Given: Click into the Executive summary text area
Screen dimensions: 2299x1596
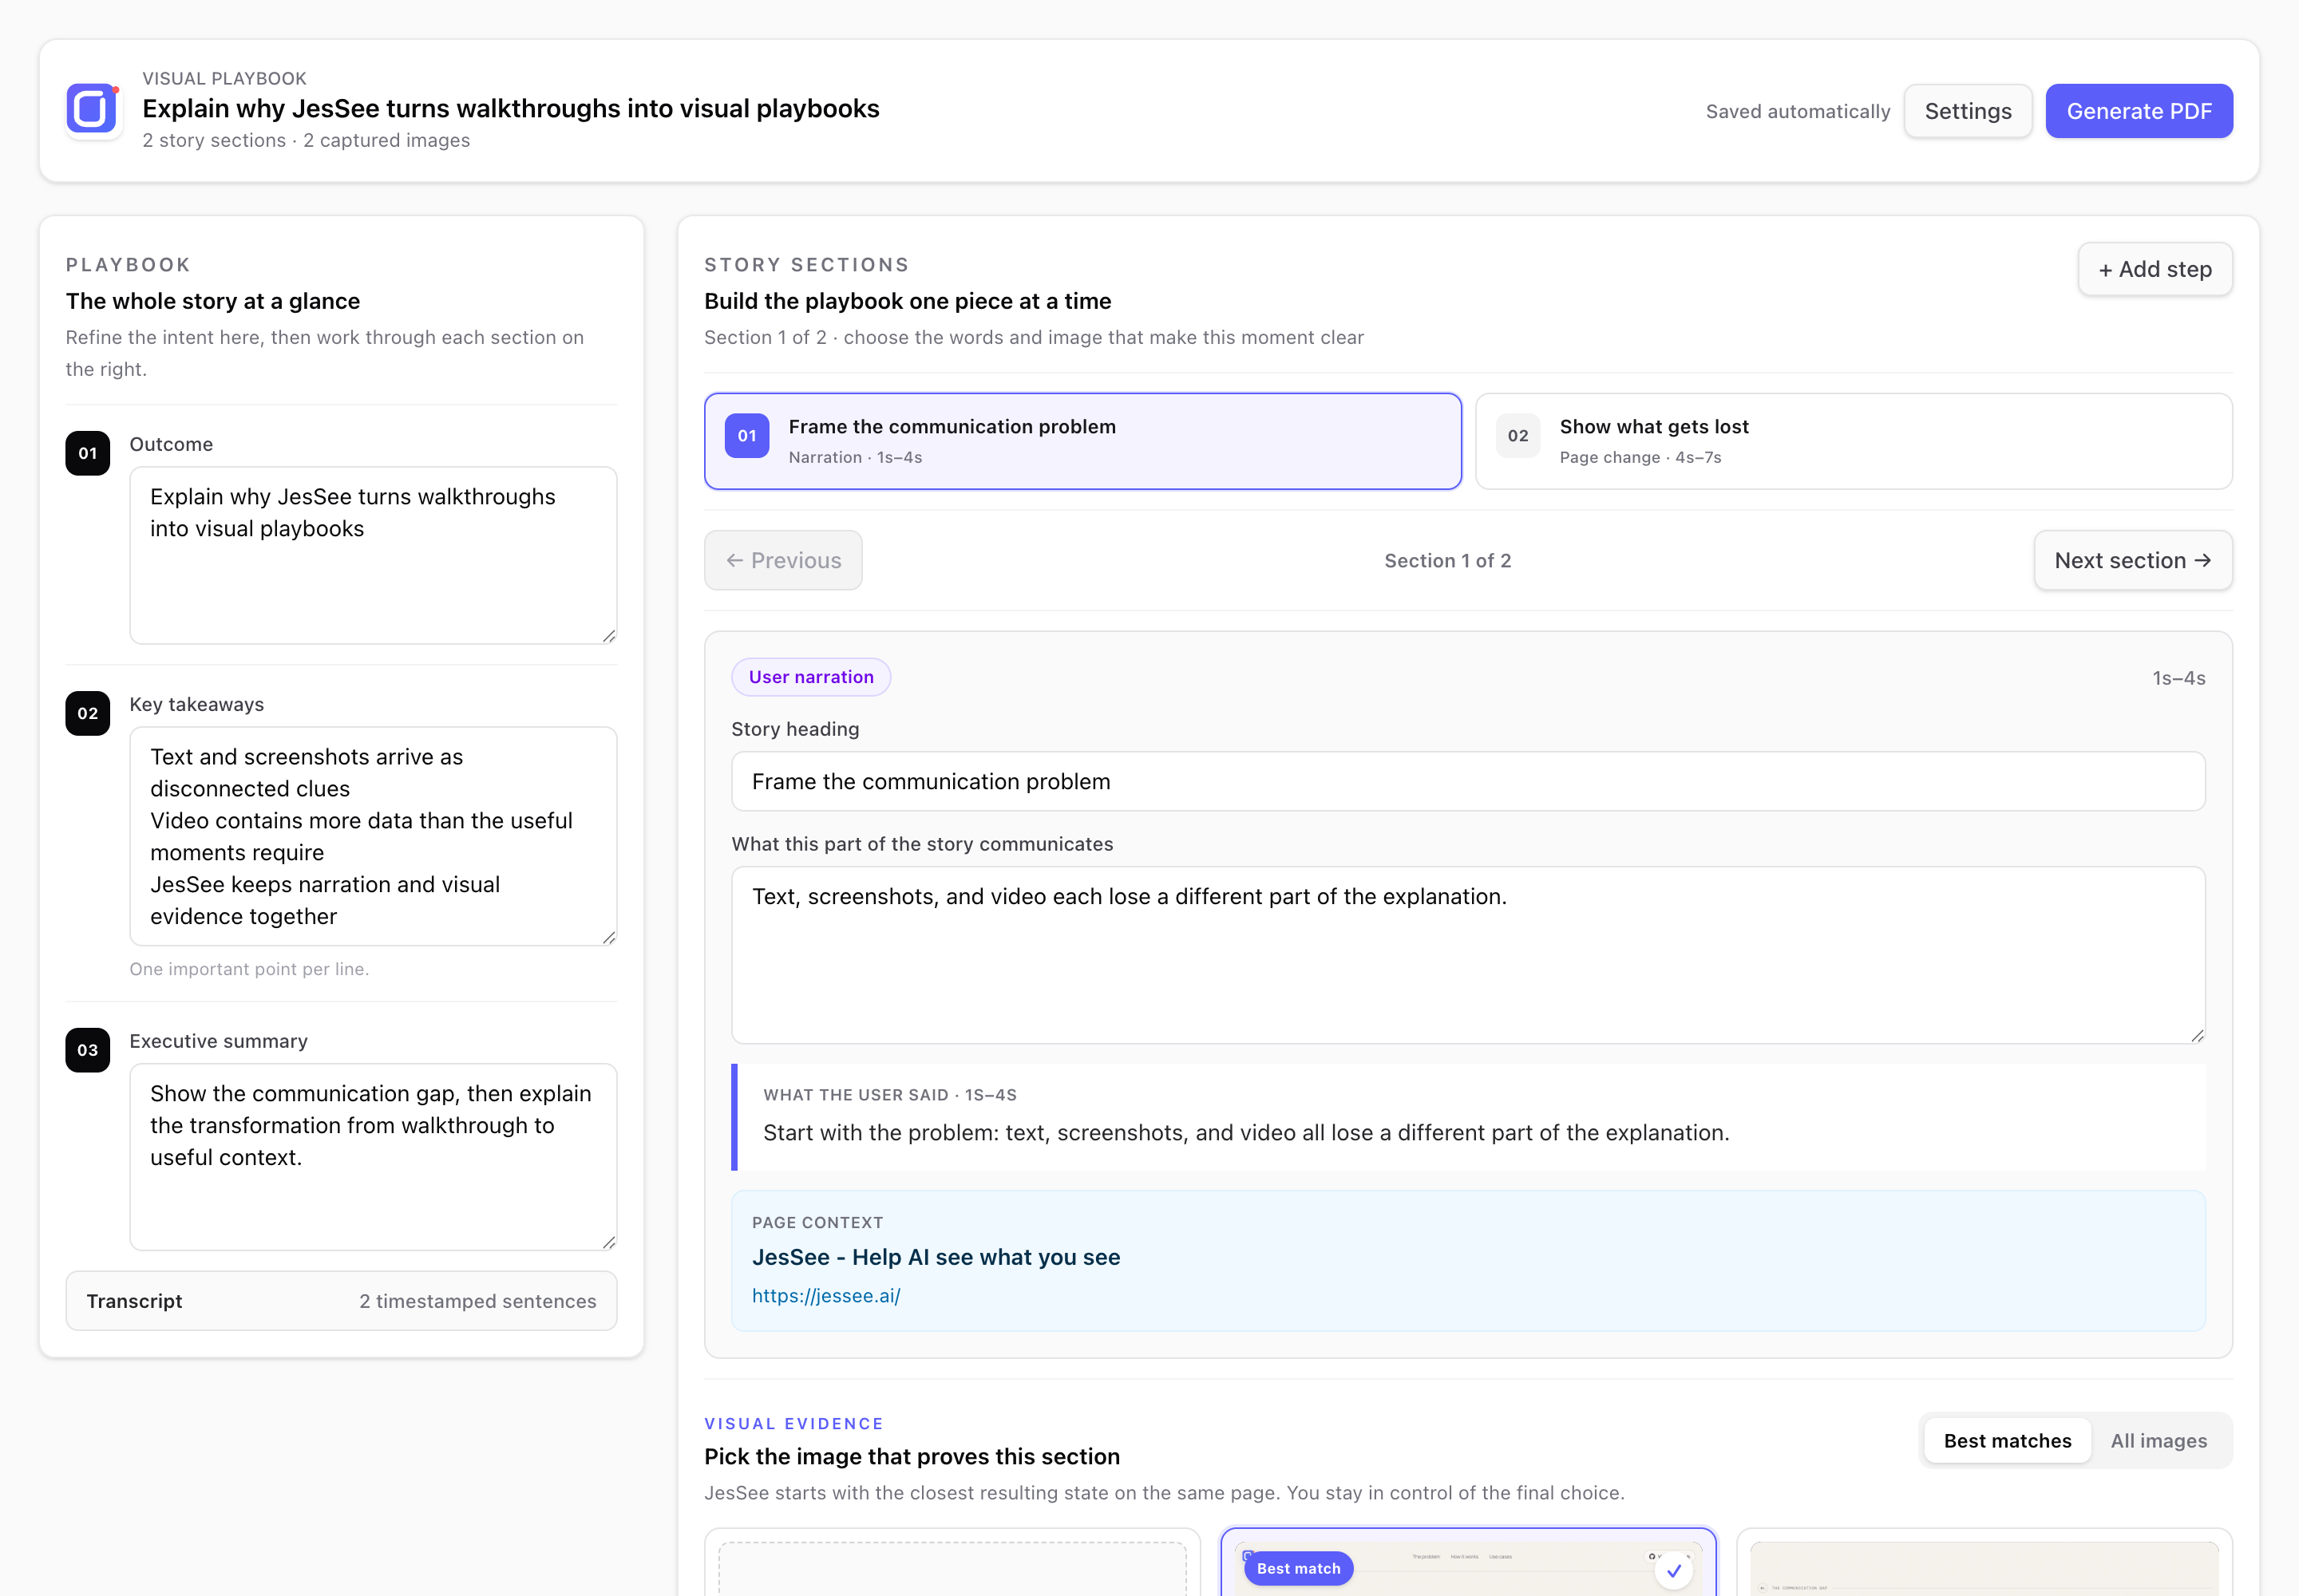Looking at the screenshot, I should (x=373, y=1156).
